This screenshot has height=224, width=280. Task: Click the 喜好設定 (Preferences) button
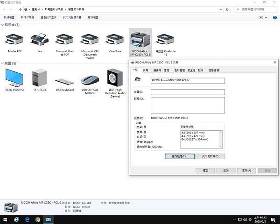point(180,156)
